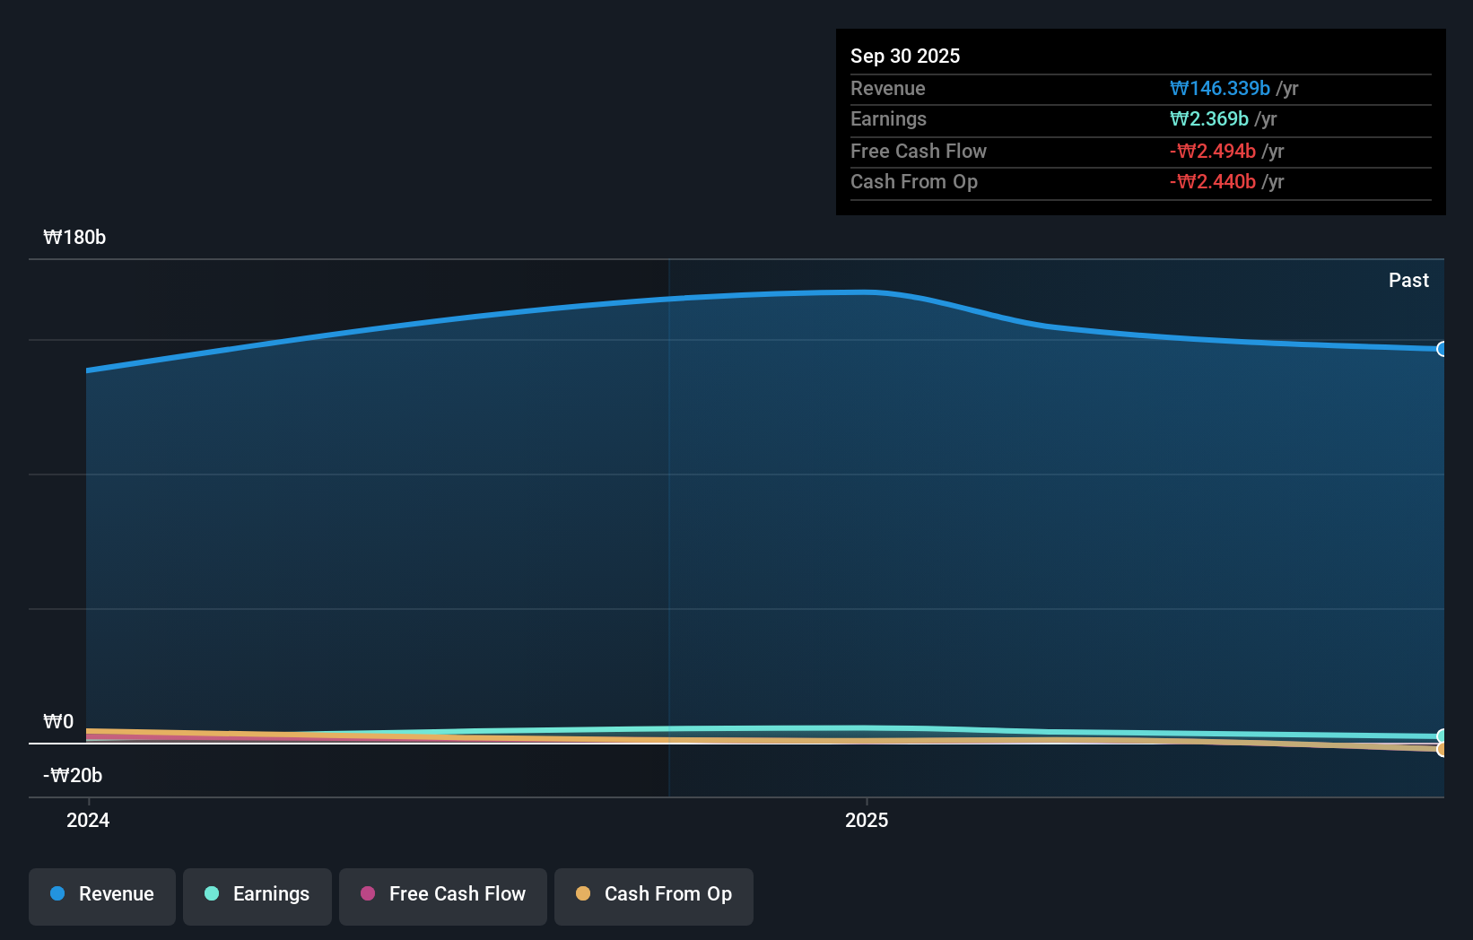Collapse the Past region indicator
1473x940 pixels.
[x=1408, y=280]
